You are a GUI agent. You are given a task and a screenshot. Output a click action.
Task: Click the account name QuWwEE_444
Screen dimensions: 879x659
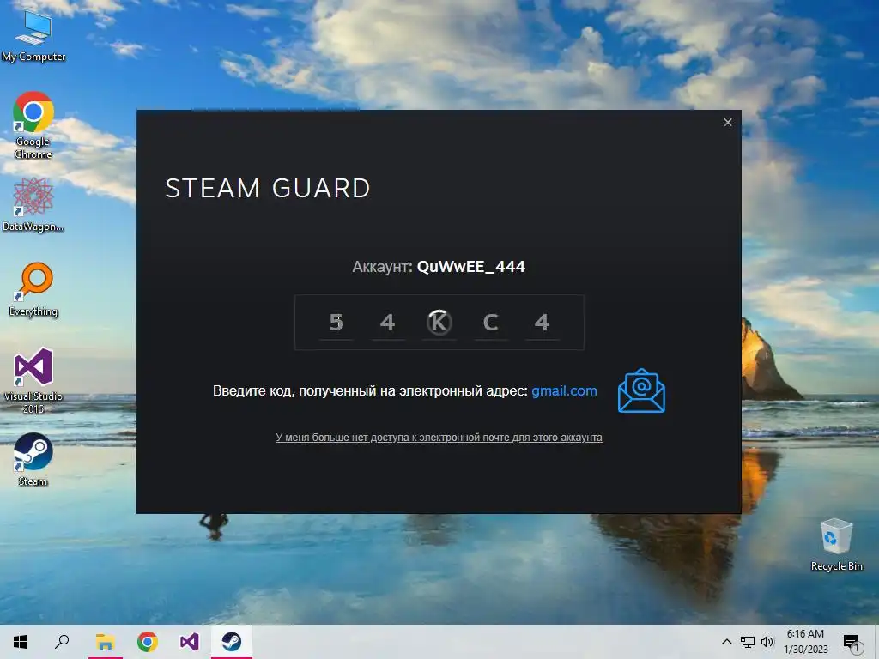[x=471, y=267]
